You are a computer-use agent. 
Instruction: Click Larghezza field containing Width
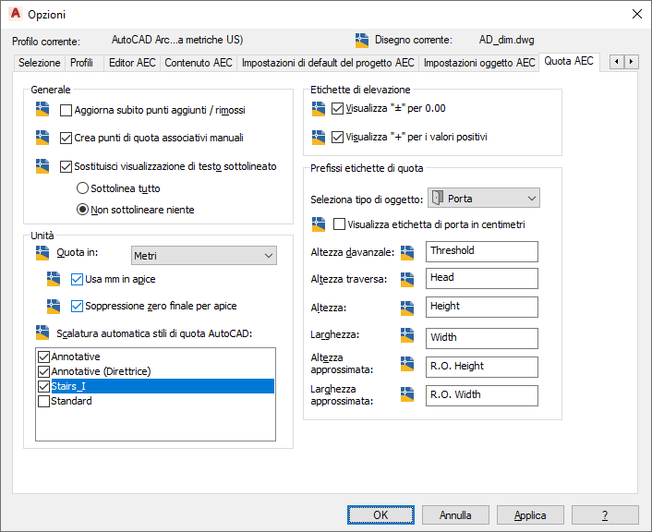pos(481,338)
